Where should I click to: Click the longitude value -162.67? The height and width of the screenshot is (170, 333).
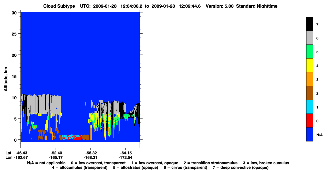click(22, 157)
